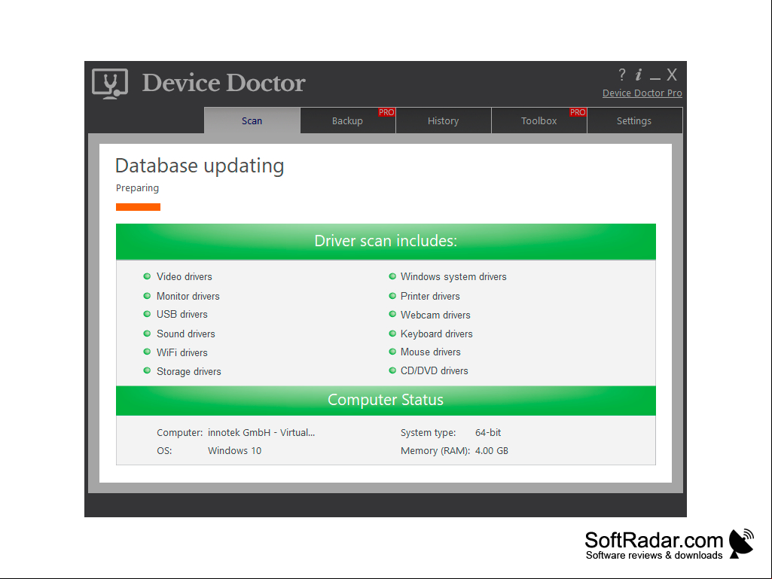
Task: Click the Device Doctor stethoscope logo
Action: 110,84
